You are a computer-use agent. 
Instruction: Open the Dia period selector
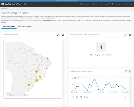[86, 97]
